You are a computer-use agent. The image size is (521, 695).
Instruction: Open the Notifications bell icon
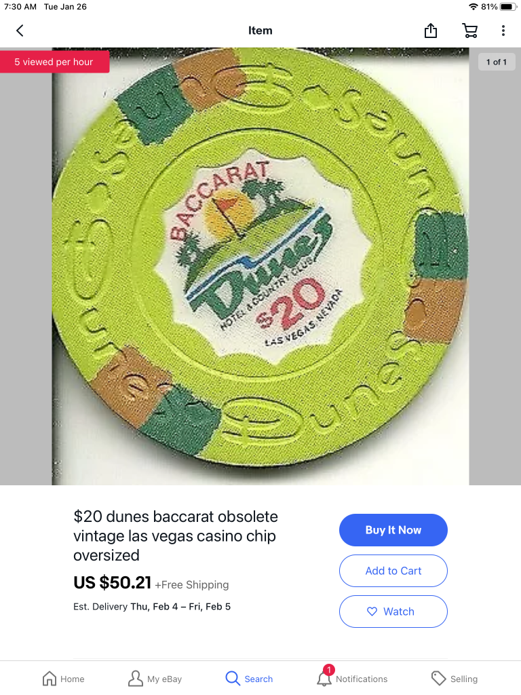coord(324,677)
